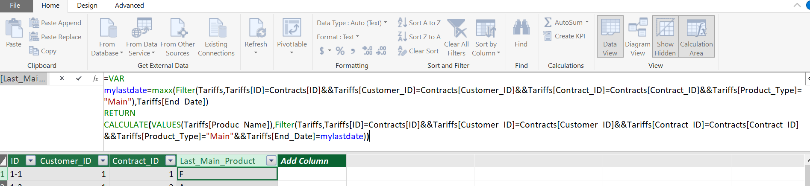Open the Design ribbon tab
Image resolution: width=810 pixels, height=186 pixels.
pos(87,6)
